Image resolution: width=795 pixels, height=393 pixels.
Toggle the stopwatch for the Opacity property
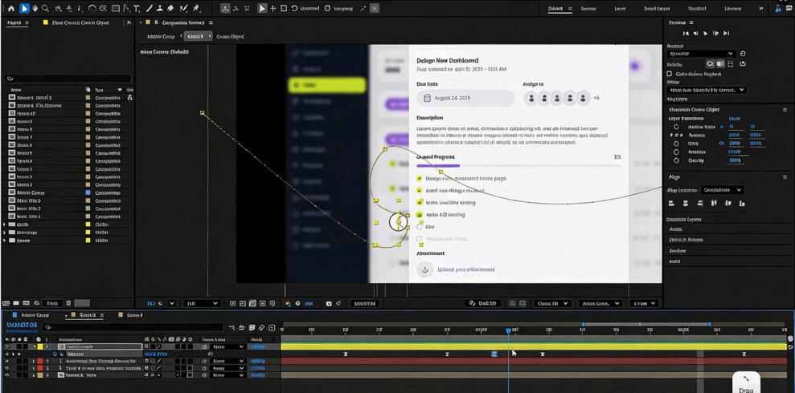click(676, 160)
